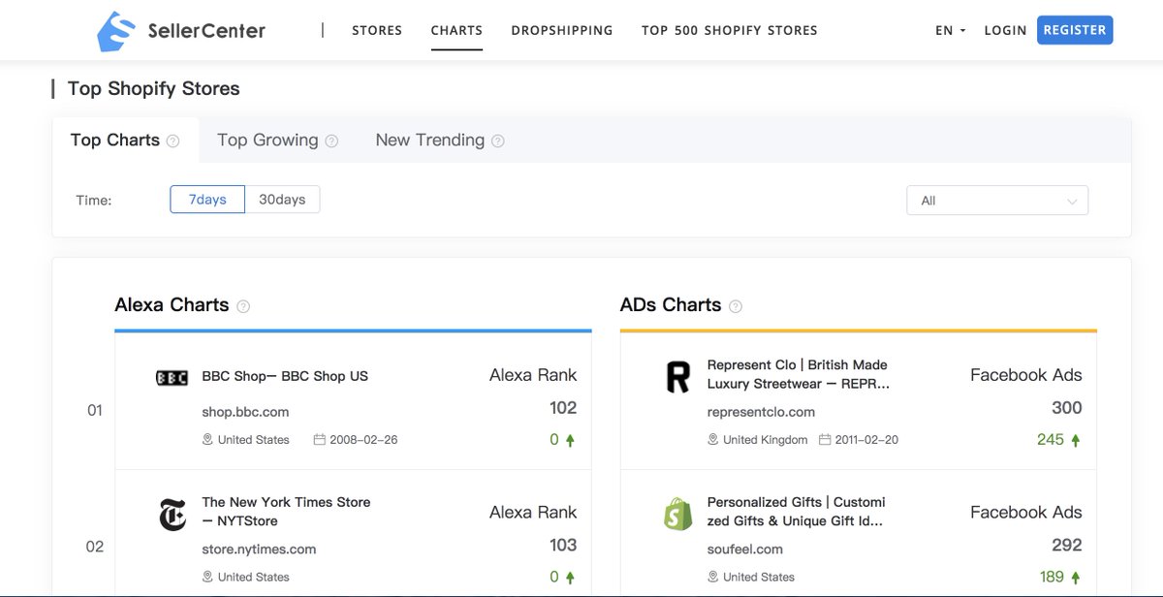
Task: Click the SellerCenter logo icon
Action: coord(118,31)
